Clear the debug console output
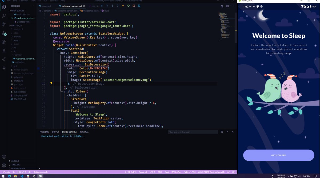This screenshot has height=178, width=320. click(222, 132)
